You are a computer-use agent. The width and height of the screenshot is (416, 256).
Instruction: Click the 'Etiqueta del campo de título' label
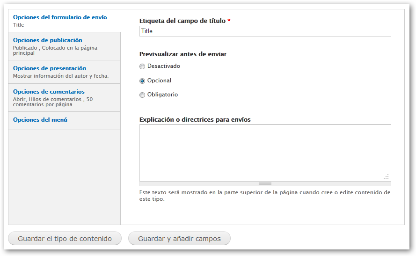point(182,21)
